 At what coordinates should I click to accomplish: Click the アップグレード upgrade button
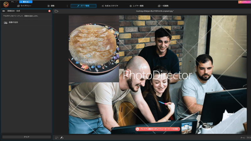pos(245,2)
